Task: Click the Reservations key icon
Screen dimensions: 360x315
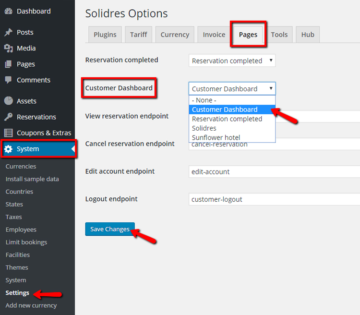Action: click(9, 117)
